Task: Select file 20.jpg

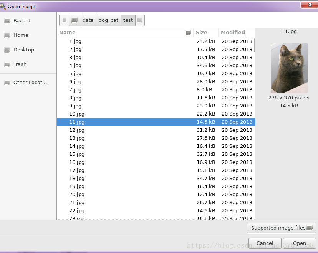Action: [x=156, y=195]
